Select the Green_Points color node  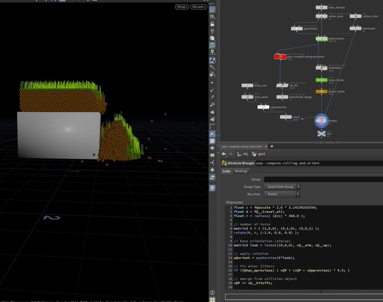coord(321,80)
